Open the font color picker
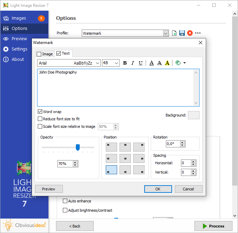The width and height of the screenshot is (238, 233). (x=151, y=63)
